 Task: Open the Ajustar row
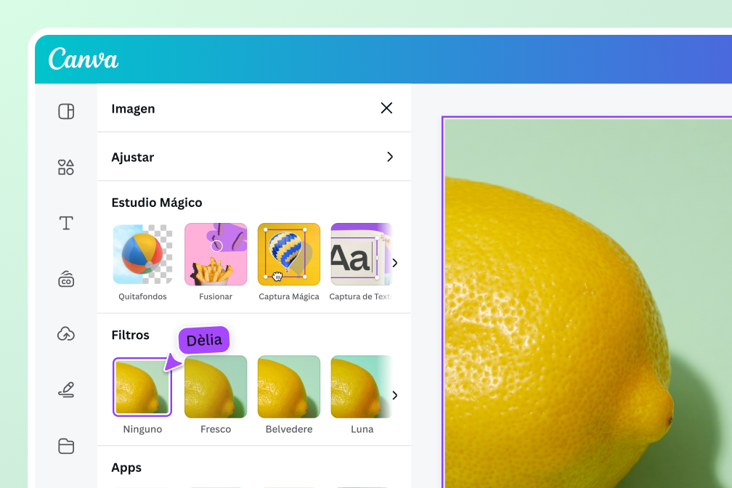[x=254, y=157]
